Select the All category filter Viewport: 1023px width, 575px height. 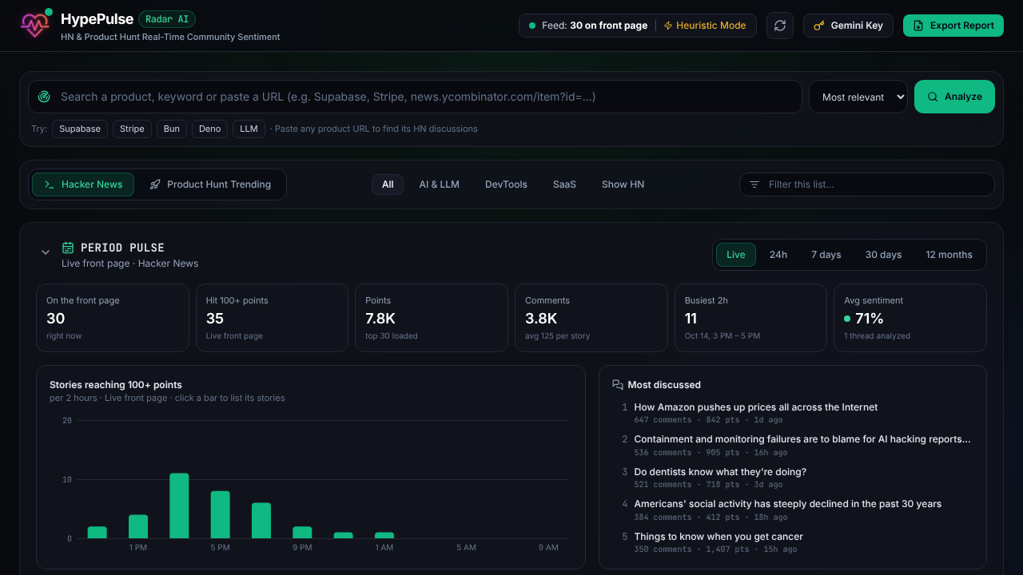click(388, 184)
